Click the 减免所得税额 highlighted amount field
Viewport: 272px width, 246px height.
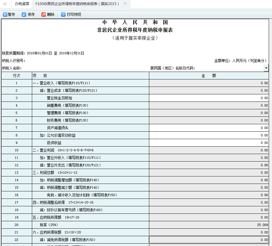209,239
